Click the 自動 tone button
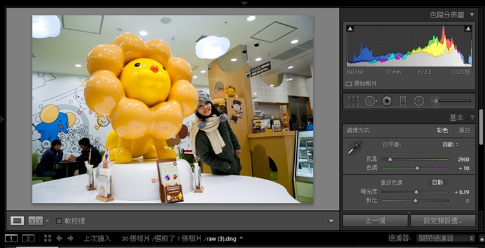 (438, 183)
